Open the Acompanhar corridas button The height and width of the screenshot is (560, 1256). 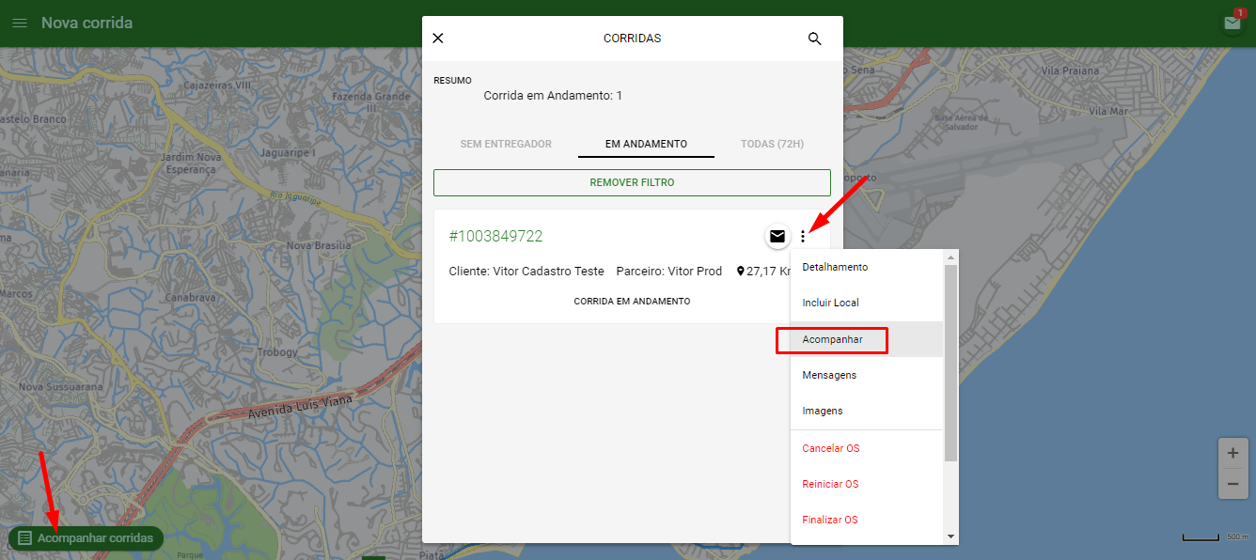[86, 538]
